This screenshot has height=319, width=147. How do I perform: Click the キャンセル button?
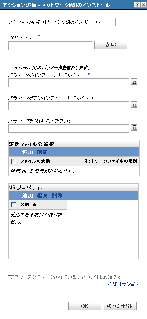(x=120, y=306)
